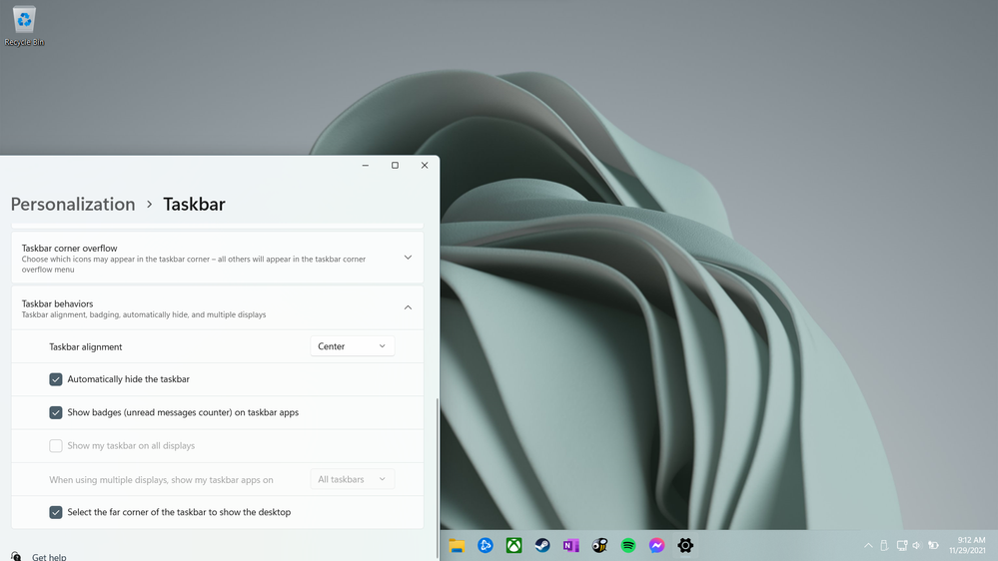998x561 pixels.
Task: Expand the Taskbar corner overflow section
Action: coord(408,258)
